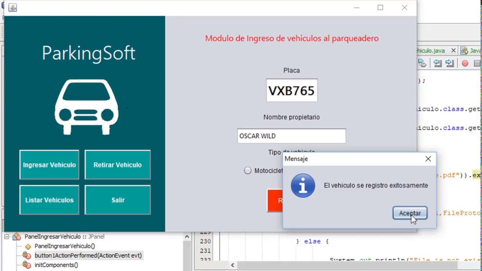Click the yellow diamond constructor icon in the Navigator
482x271 pixels.
[x=28, y=247]
